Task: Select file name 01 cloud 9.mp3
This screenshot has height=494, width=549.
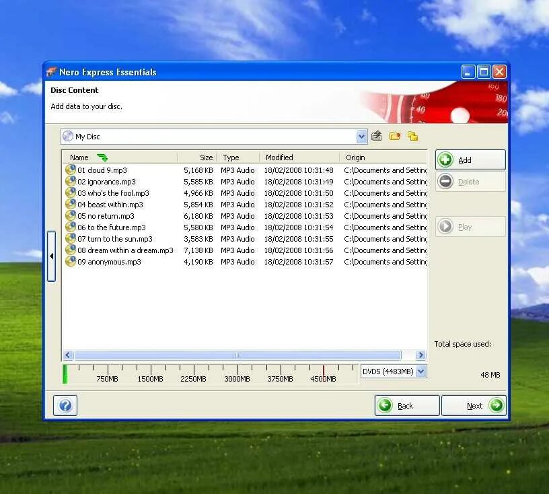Action: point(102,170)
